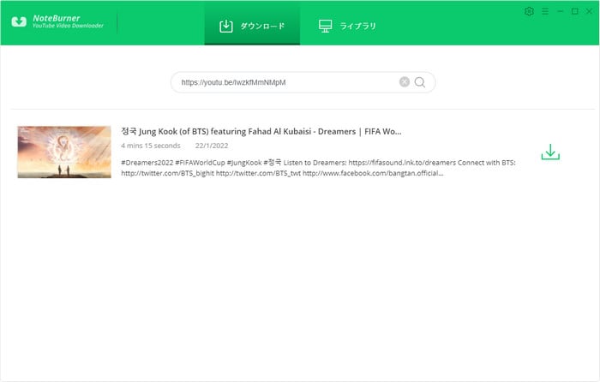
Task: Minimize the NoteBurner window
Action: [561, 11]
